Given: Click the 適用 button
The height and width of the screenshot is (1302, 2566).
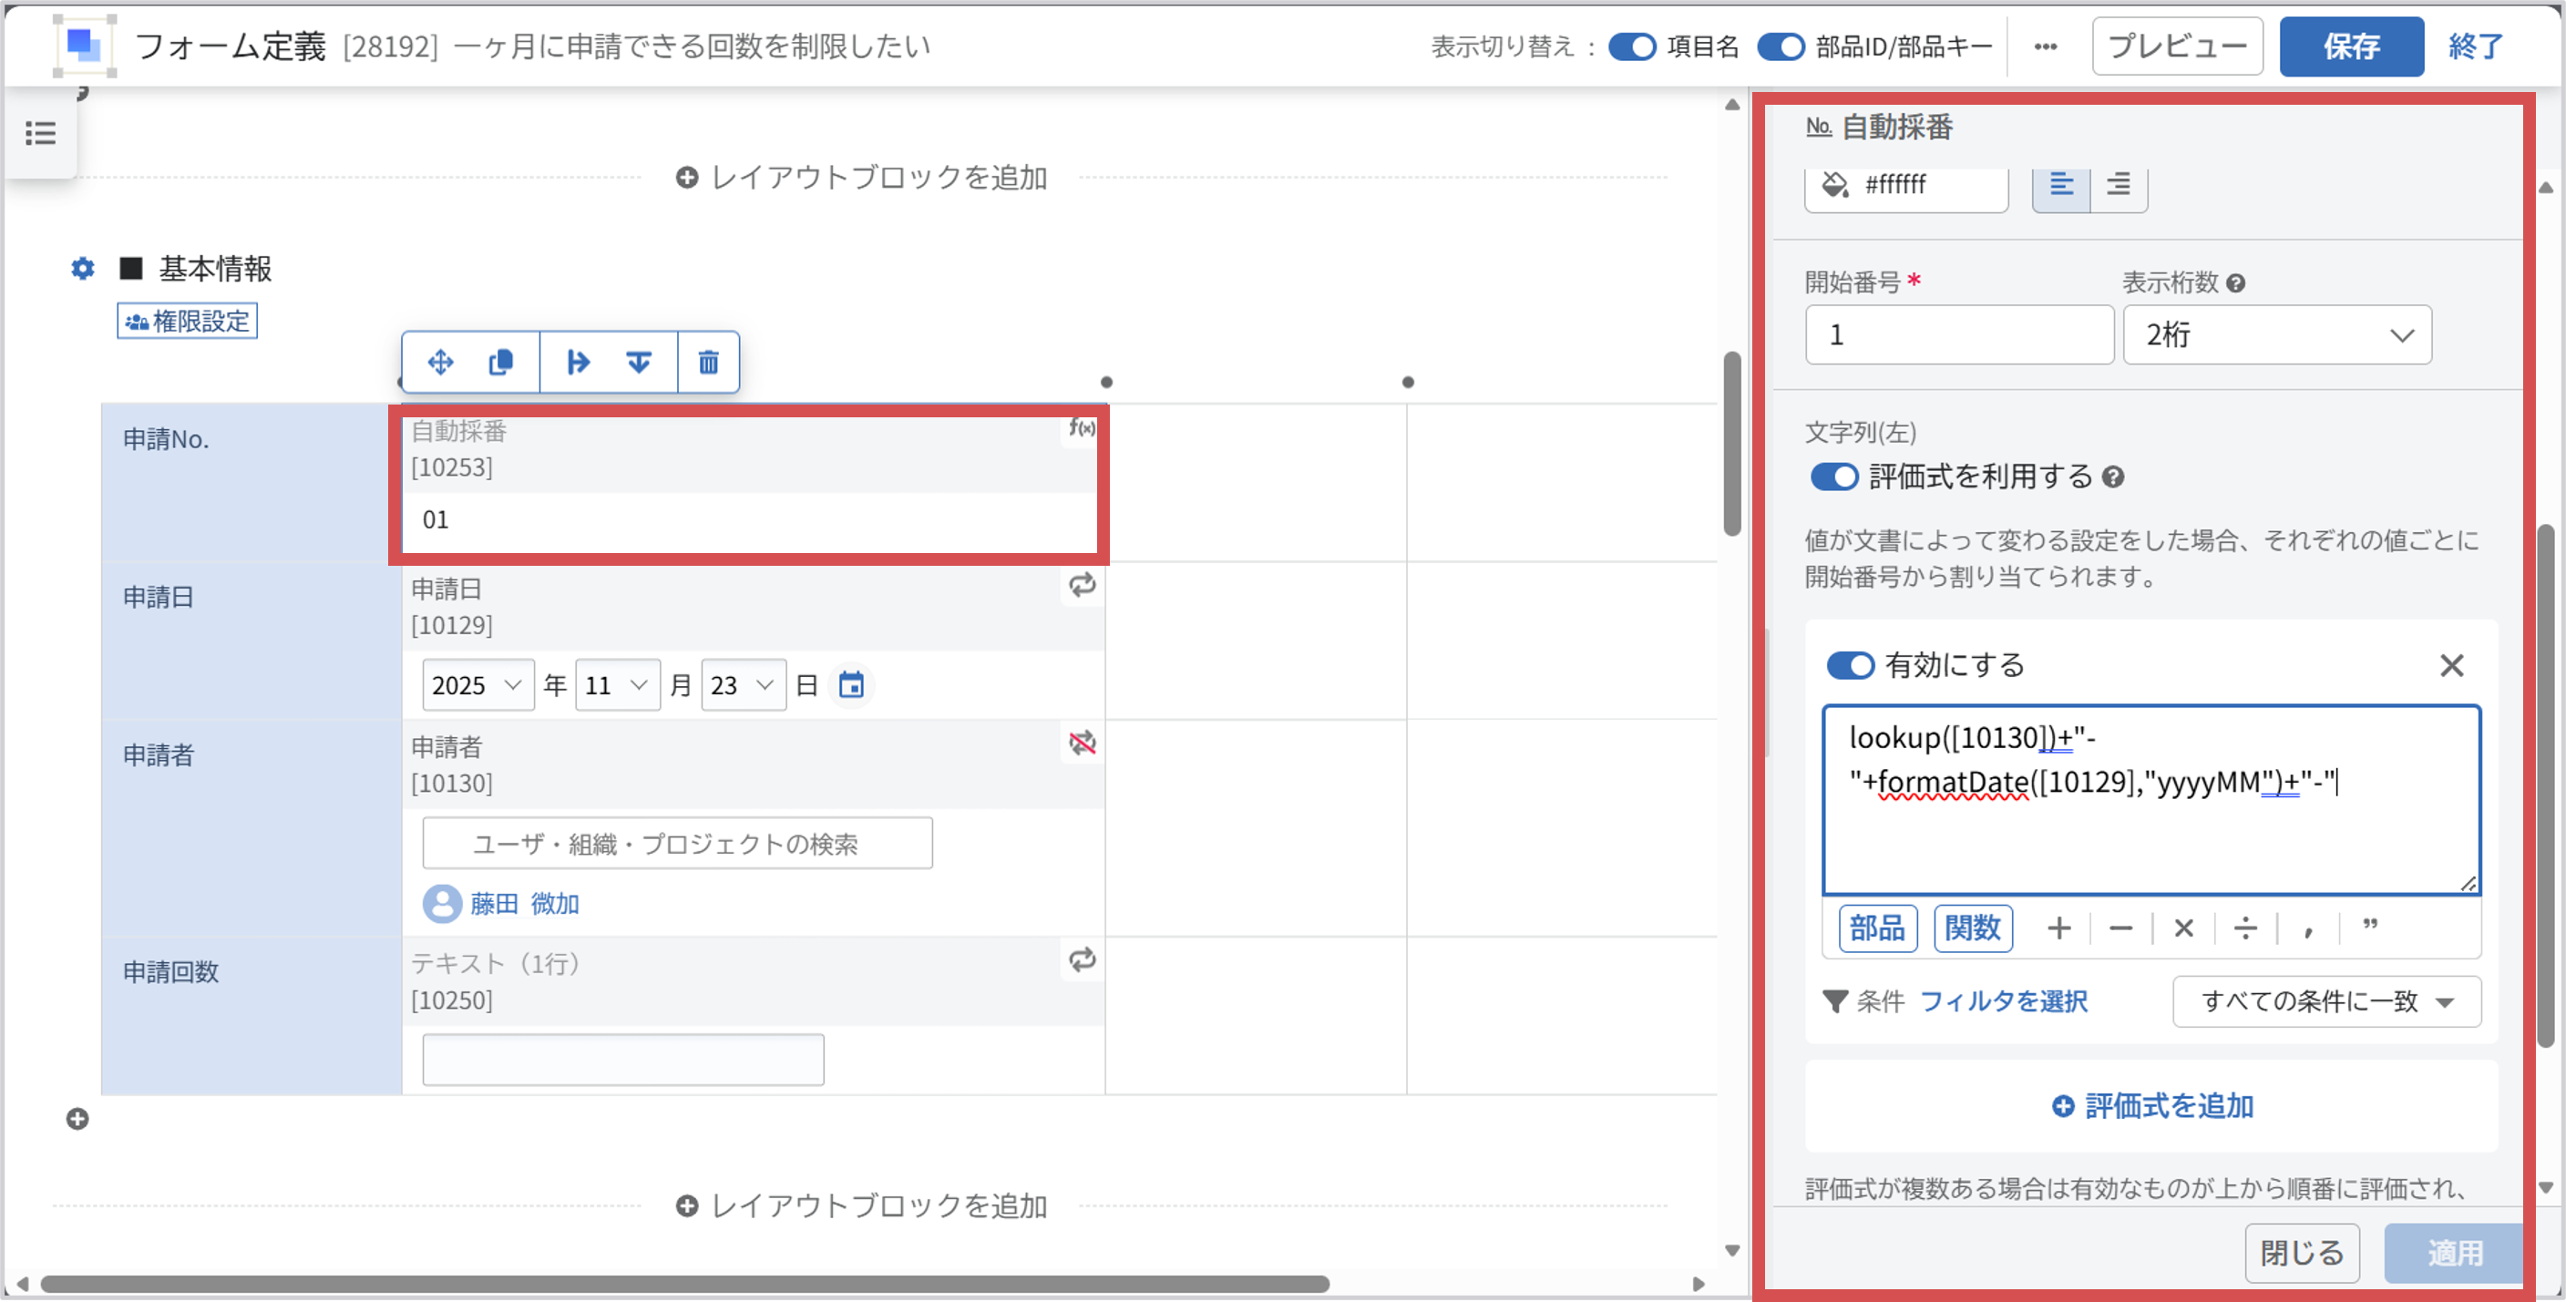Looking at the screenshot, I should [2453, 1252].
